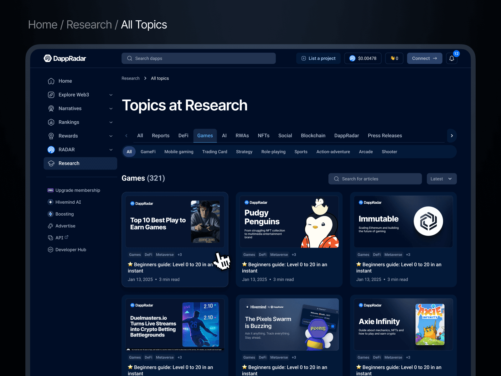Open the $0.00478 RADAR price button
Viewport: 501px width, 376px height.
tap(363, 58)
